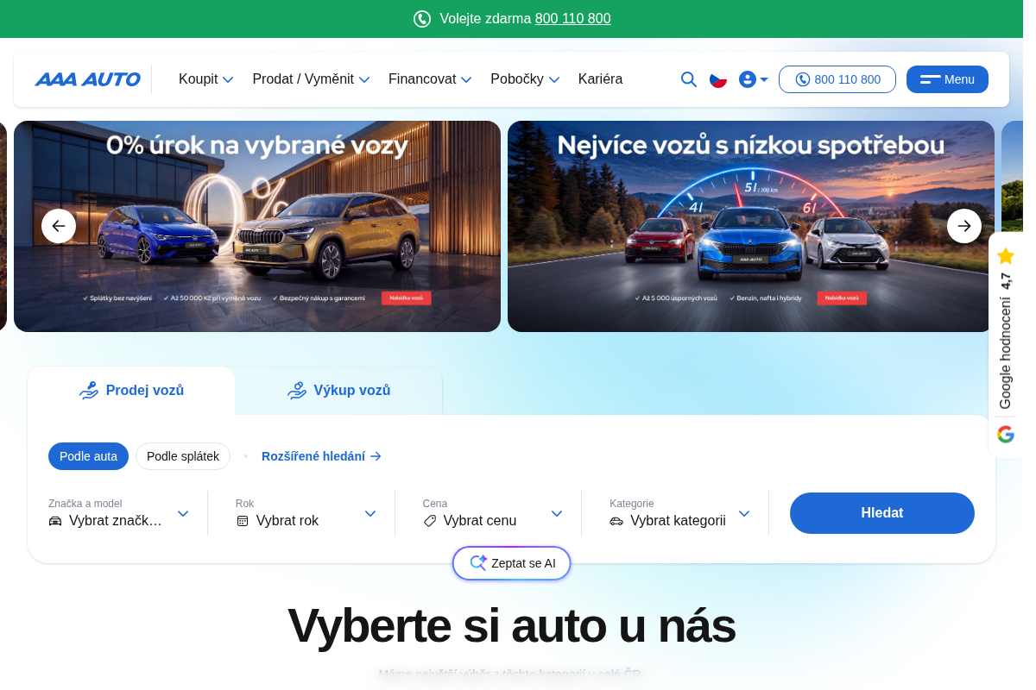Open the Rozšířené hledání link
This screenshot has height=690, width=1036.
coord(321,456)
